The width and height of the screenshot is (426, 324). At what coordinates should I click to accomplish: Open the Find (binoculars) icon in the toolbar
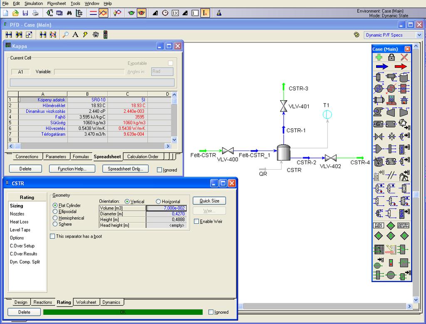coord(69,13)
